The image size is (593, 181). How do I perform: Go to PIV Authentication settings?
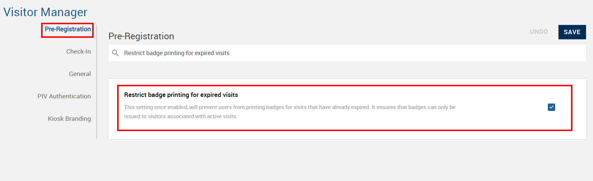[x=64, y=96]
